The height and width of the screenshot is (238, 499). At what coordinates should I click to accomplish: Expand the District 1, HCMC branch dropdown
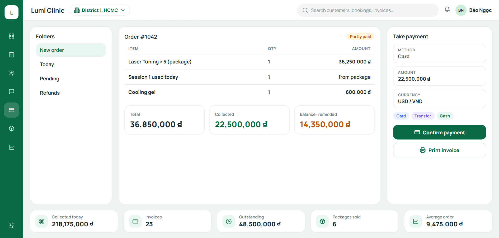click(x=100, y=10)
